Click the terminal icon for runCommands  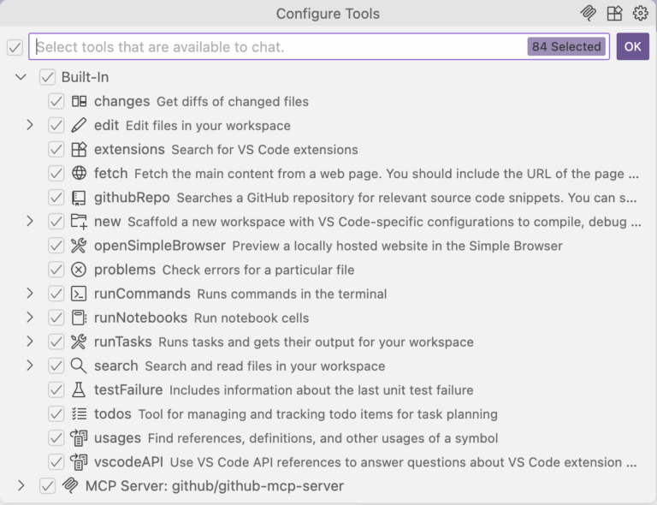[80, 294]
